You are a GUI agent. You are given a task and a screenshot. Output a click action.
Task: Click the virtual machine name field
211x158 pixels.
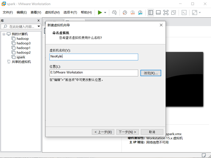coord(94,57)
